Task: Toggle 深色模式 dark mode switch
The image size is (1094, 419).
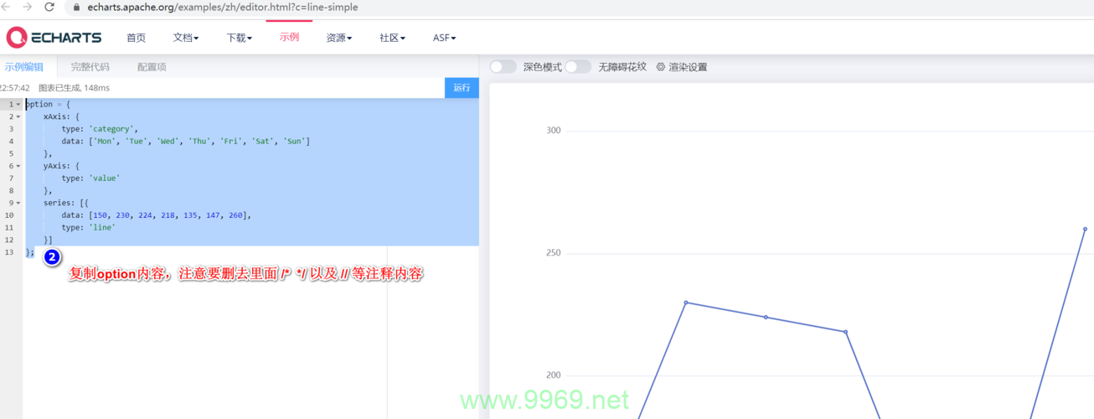Action: pos(503,67)
